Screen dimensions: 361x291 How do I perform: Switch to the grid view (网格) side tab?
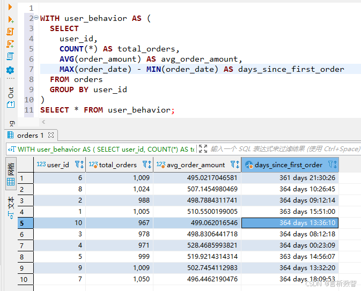click(11, 174)
